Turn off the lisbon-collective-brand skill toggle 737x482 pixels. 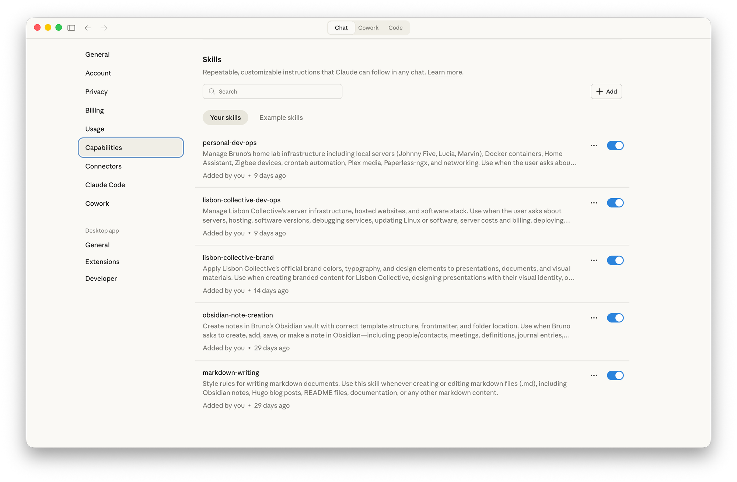615,261
